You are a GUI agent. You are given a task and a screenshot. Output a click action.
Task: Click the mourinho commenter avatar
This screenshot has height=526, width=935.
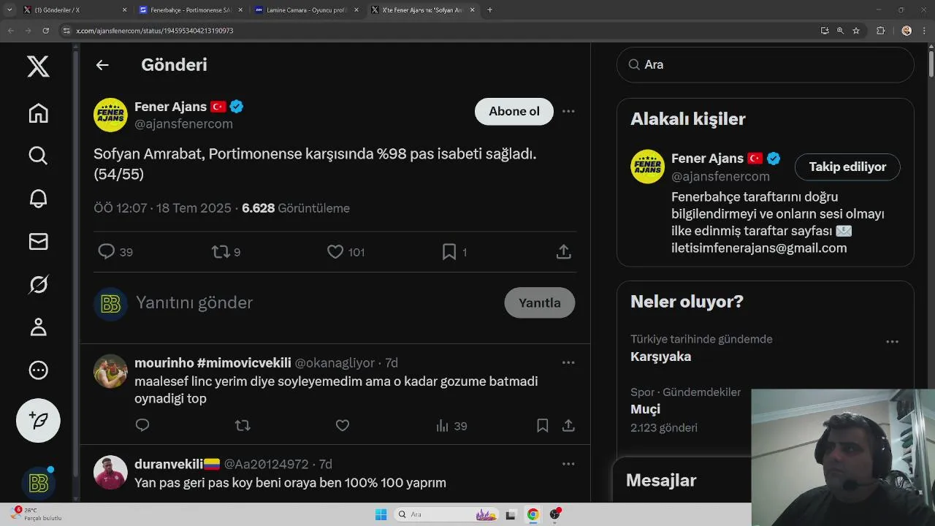pos(110,371)
